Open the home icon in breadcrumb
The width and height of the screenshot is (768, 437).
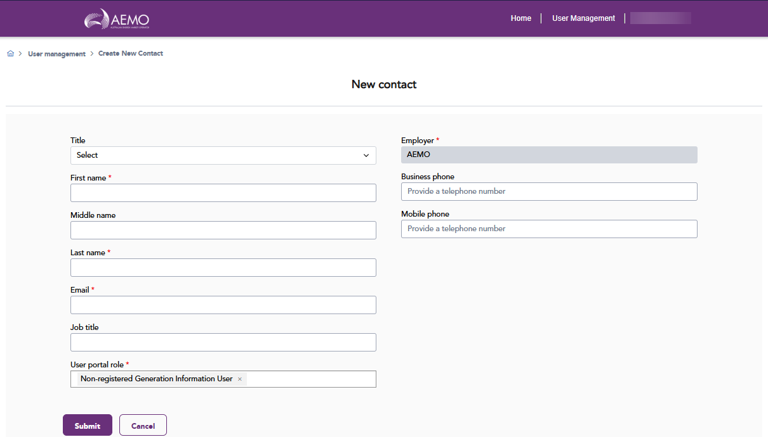[x=10, y=54]
